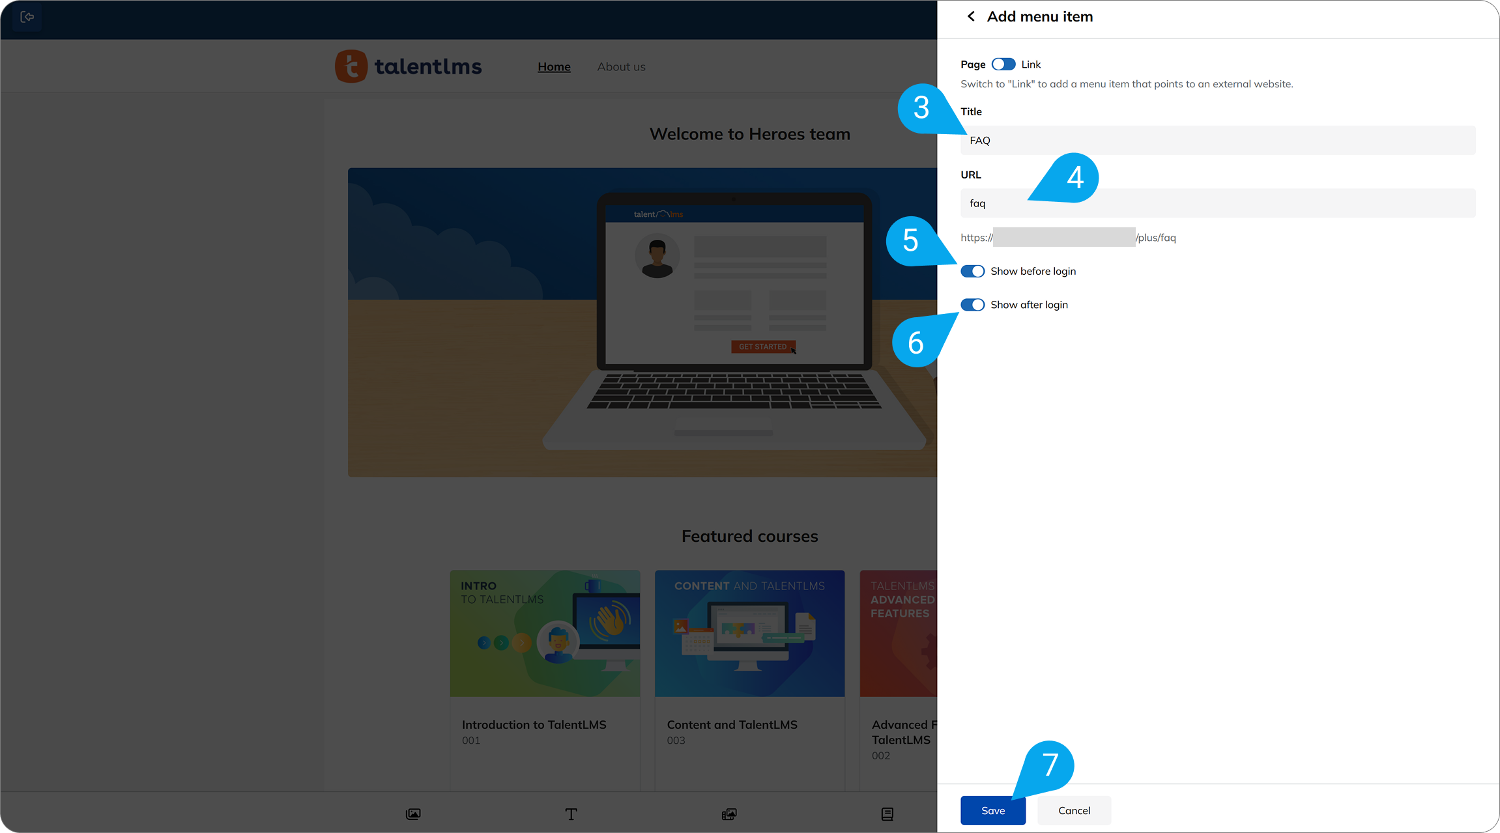Click the Get Started button inside the banner illustration
The width and height of the screenshot is (1500, 833).
click(762, 346)
